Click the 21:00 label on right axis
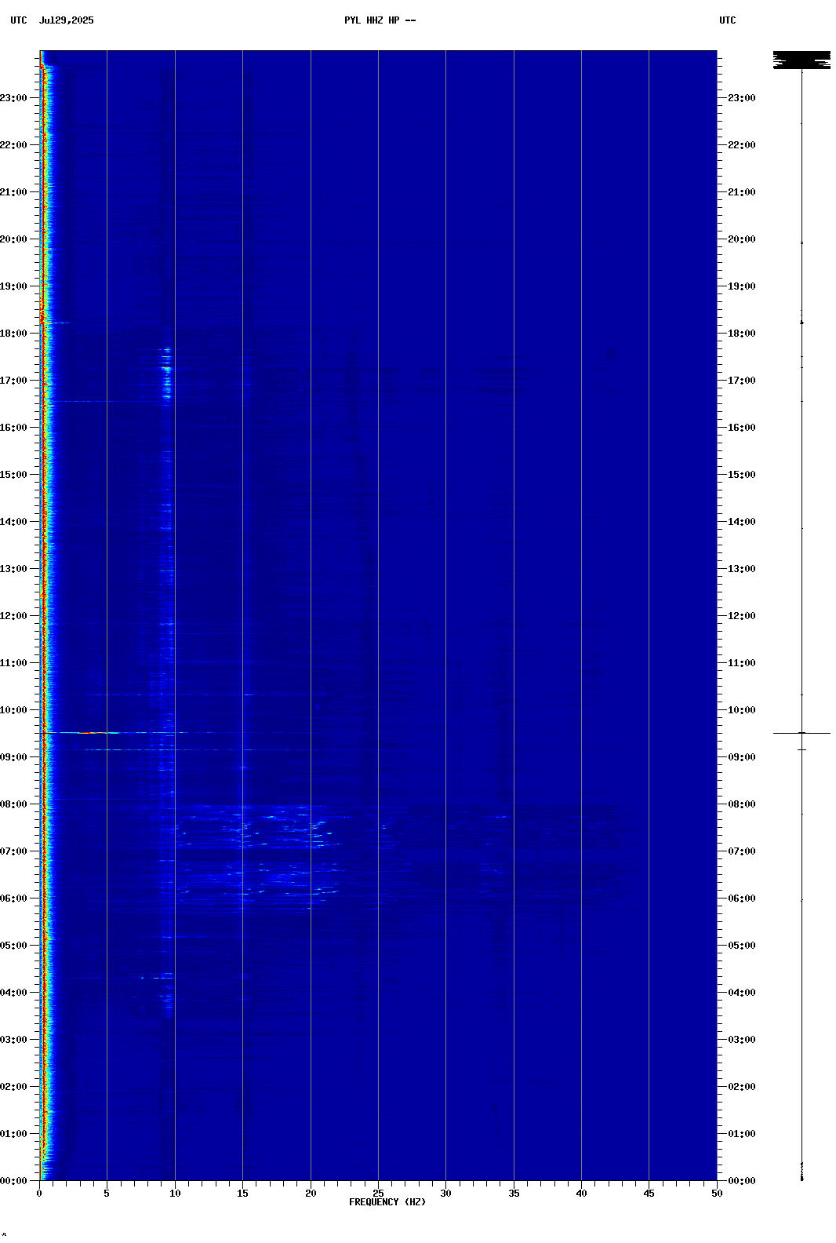The image size is (836, 1243). pos(742,192)
